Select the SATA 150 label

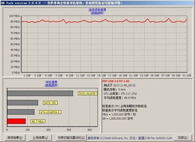click(50, 103)
